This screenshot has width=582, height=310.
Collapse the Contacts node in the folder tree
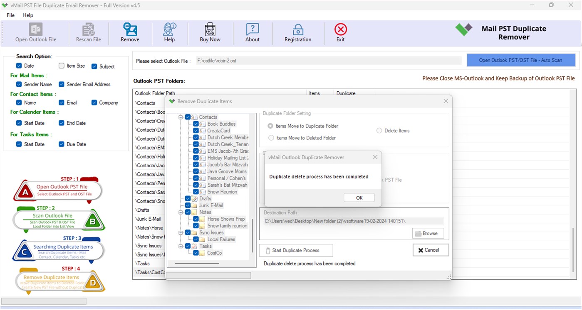pyautogui.click(x=180, y=117)
